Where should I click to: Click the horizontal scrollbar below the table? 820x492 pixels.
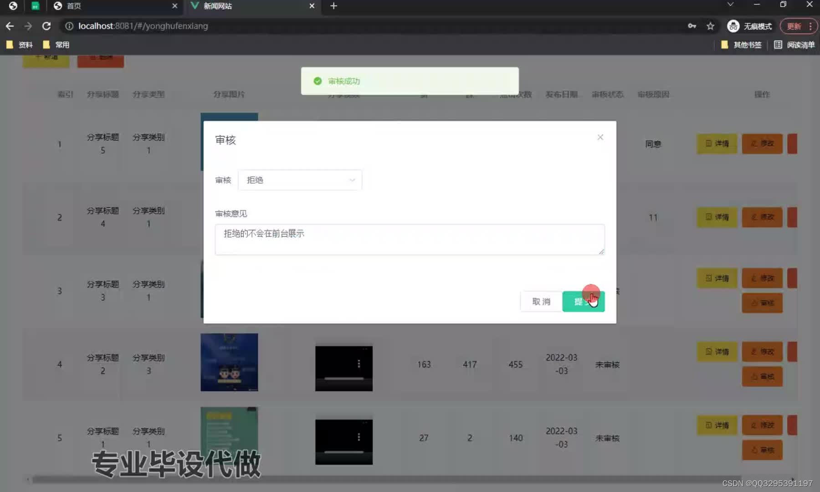387,480
